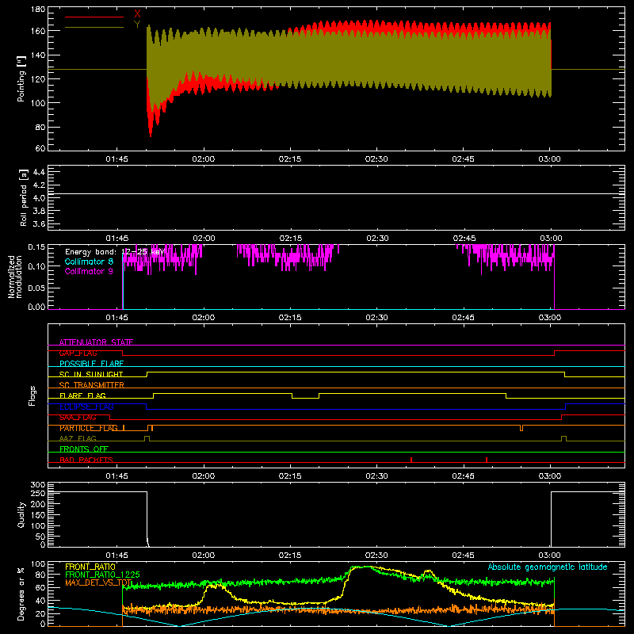Select the ATTENUATOR_STATE flag label
Image resolution: width=634 pixels, height=634 pixels.
click(96, 342)
